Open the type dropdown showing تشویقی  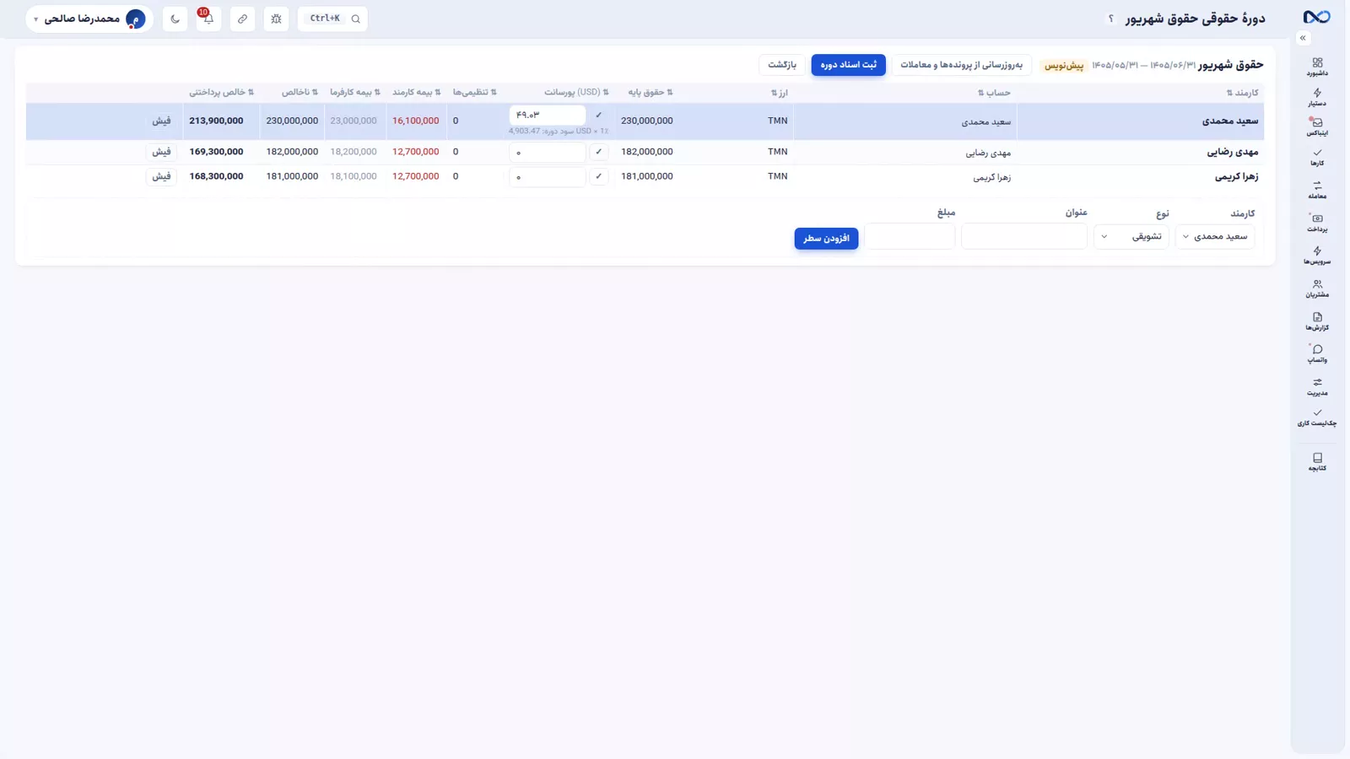click(x=1131, y=237)
